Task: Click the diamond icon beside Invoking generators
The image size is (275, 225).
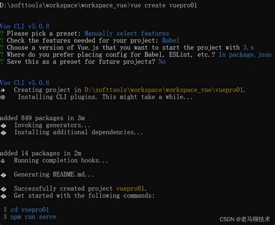Action: [3, 126]
